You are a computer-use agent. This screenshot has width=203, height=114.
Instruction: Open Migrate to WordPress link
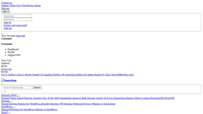coord(46,110)
